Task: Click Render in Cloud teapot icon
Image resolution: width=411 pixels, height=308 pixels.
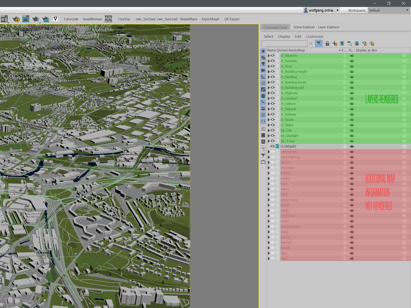Action: 46,19
